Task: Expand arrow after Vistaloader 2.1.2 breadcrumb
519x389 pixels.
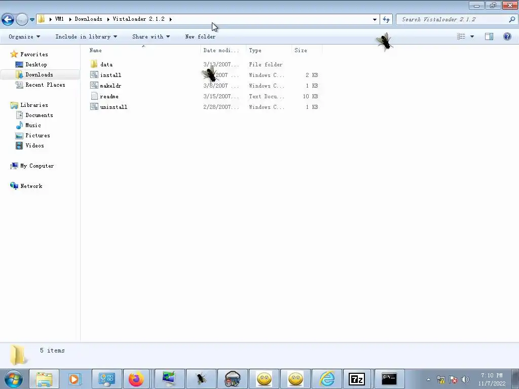Action: (x=170, y=19)
